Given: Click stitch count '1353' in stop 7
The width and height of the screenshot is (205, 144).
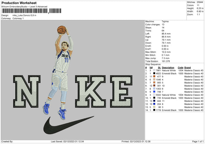Looking at the screenshot, I should [x=159, y=89].
